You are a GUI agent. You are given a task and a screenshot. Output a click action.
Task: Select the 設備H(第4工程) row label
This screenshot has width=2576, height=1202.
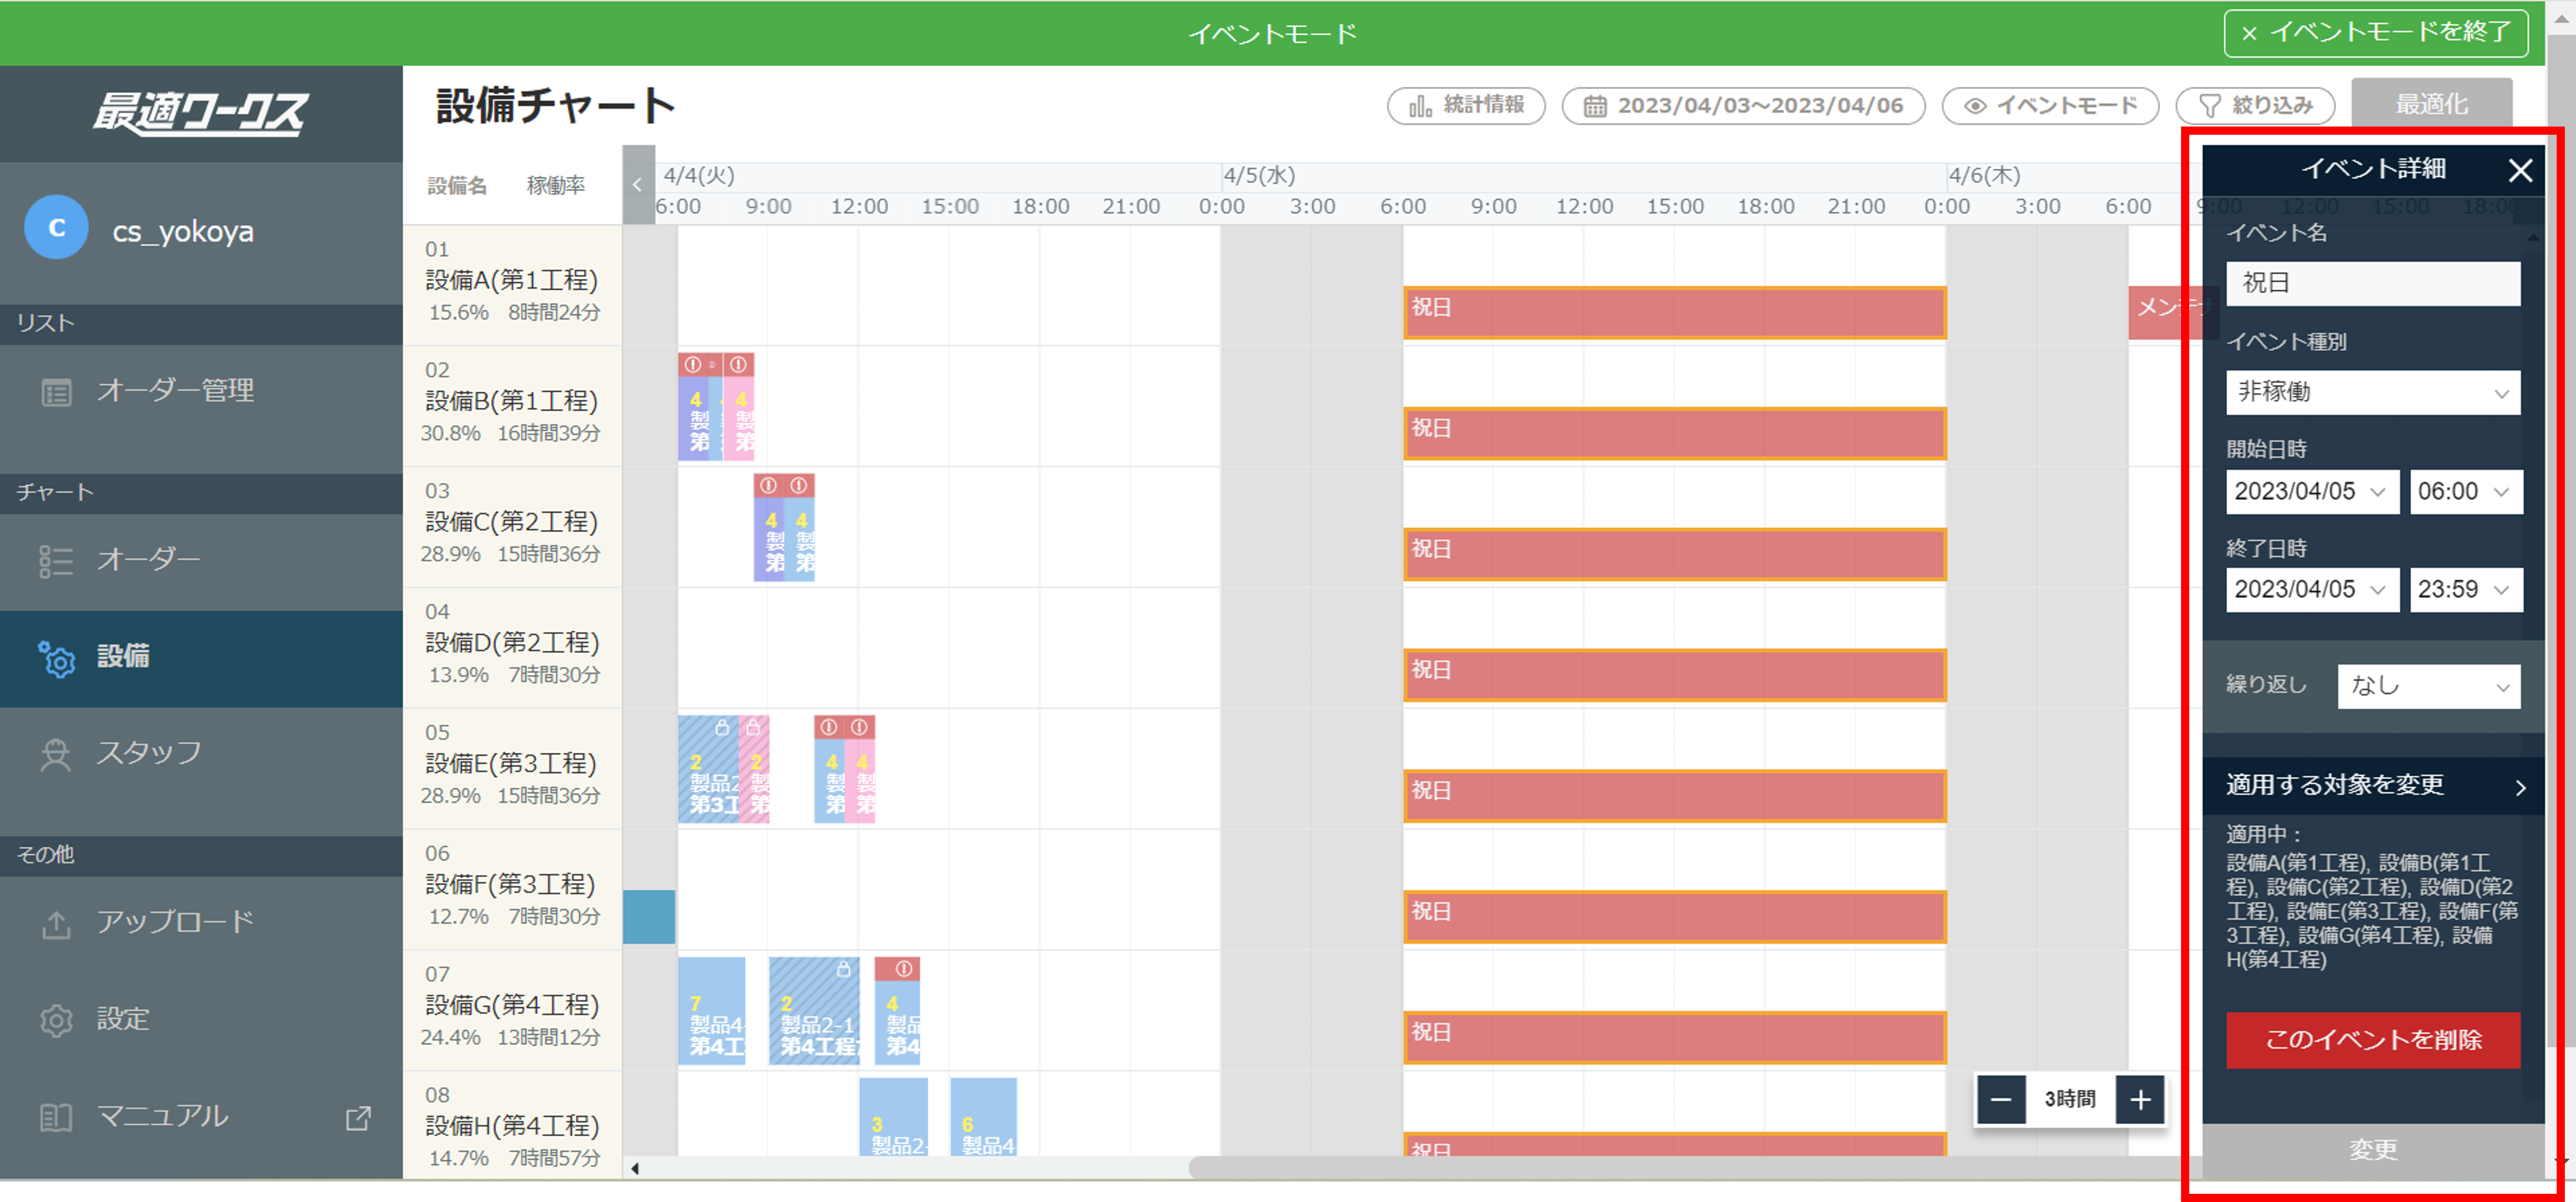pyautogui.click(x=512, y=1126)
